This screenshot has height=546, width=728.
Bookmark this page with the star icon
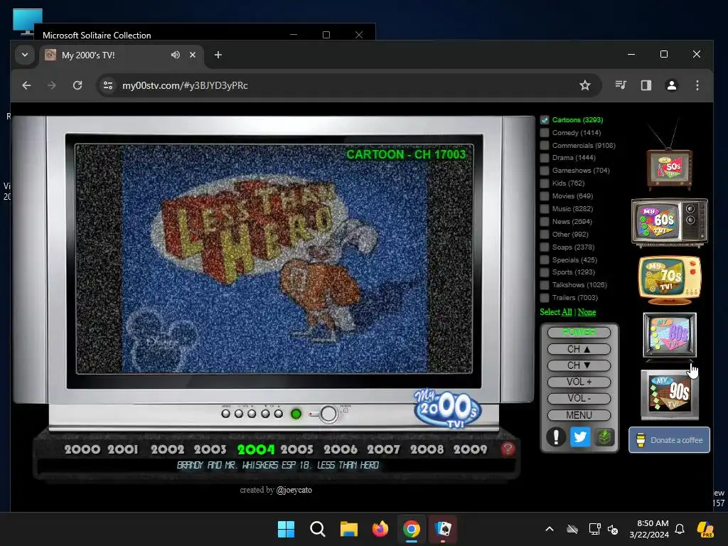click(x=585, y=85)
